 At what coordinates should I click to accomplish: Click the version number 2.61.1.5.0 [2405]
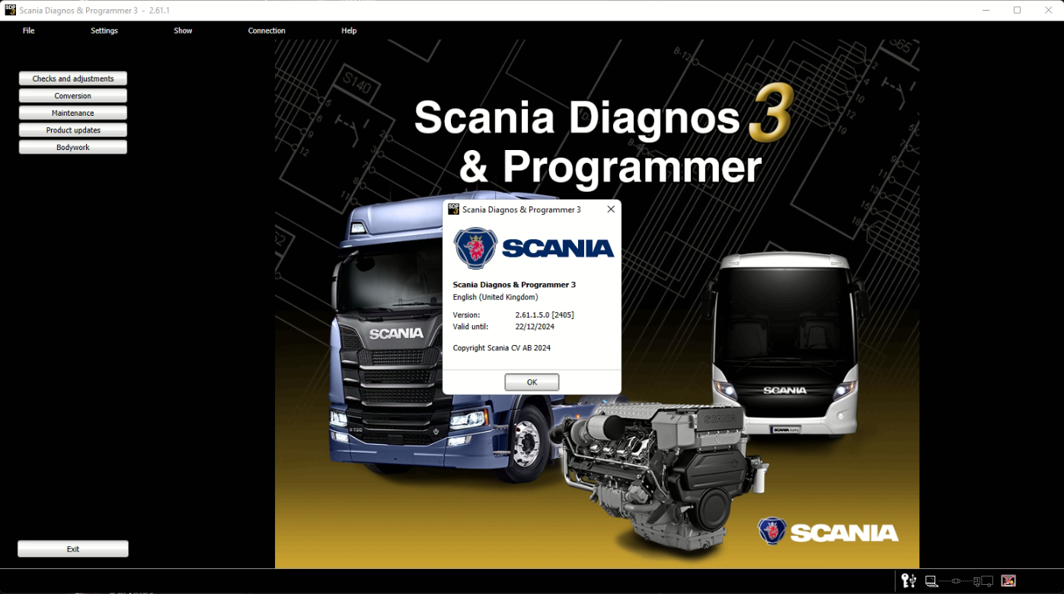point(545,315)
